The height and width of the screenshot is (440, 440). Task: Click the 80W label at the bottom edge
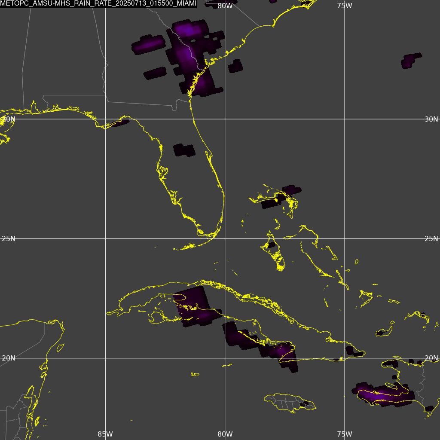(225, 434)
